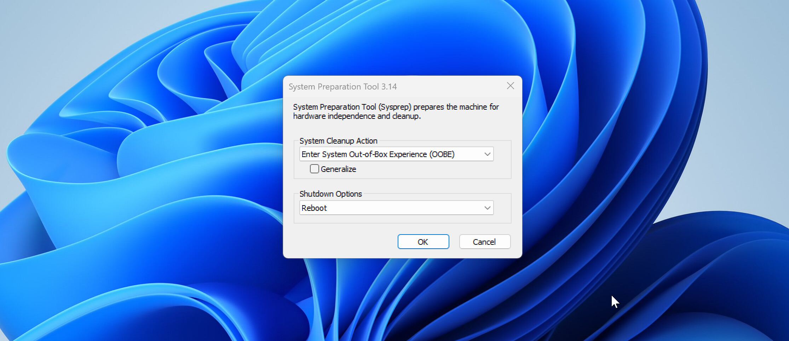Expand the Shutdown Options Reboot dropdown
789x341 pixels.
click(396, 208)
